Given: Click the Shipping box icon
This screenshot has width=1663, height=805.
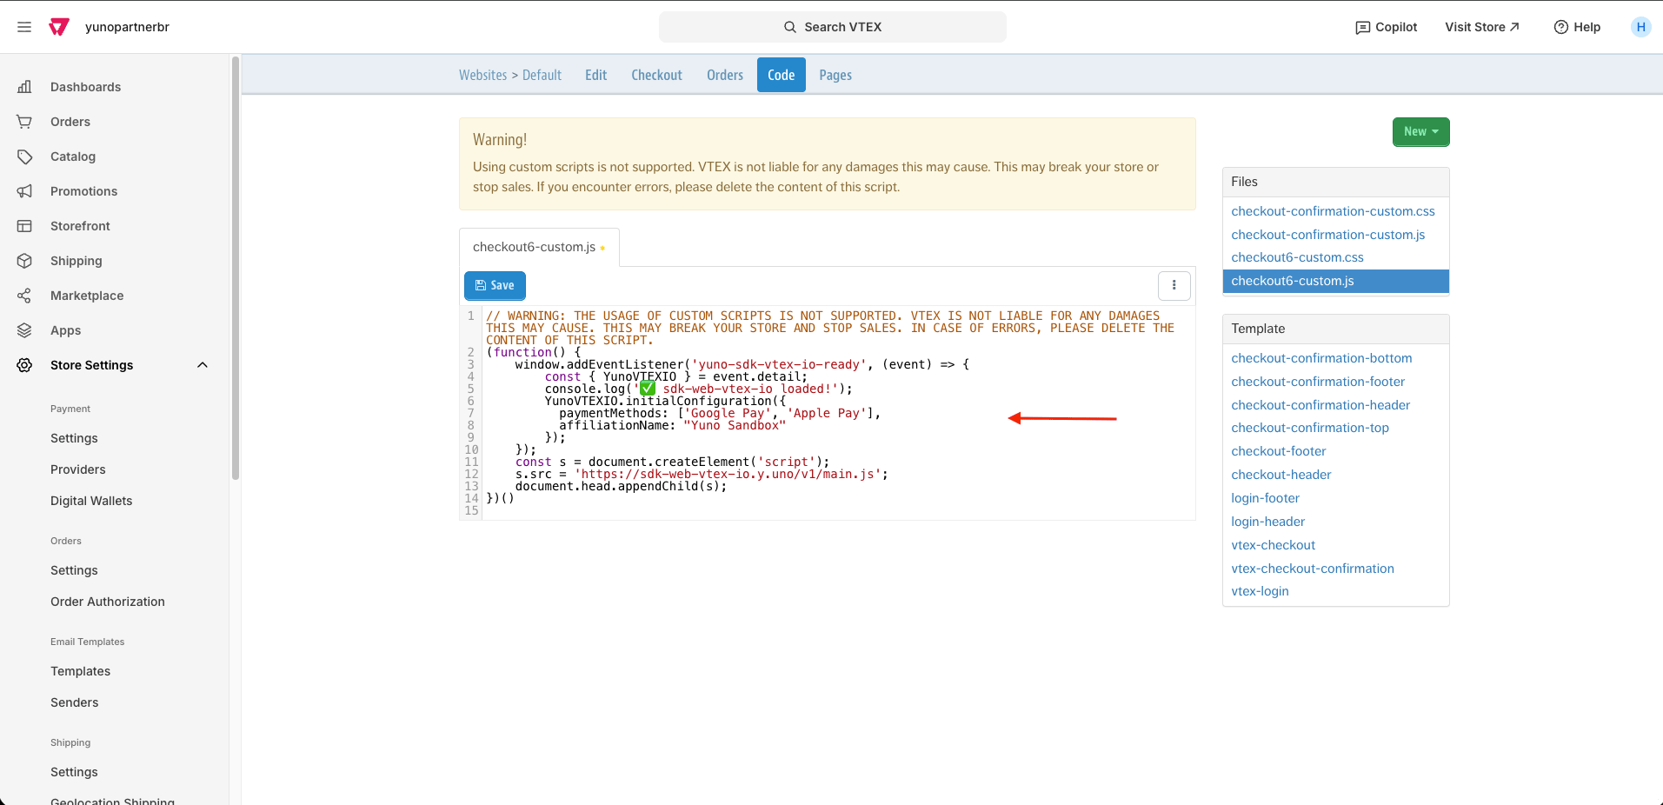Looking at the screenshot, I should 24,261.
